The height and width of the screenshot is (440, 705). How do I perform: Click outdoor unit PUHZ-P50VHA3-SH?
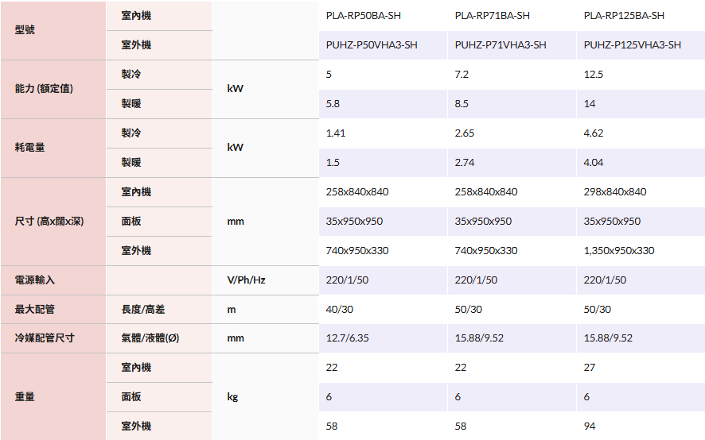click(x=372, y=45)
